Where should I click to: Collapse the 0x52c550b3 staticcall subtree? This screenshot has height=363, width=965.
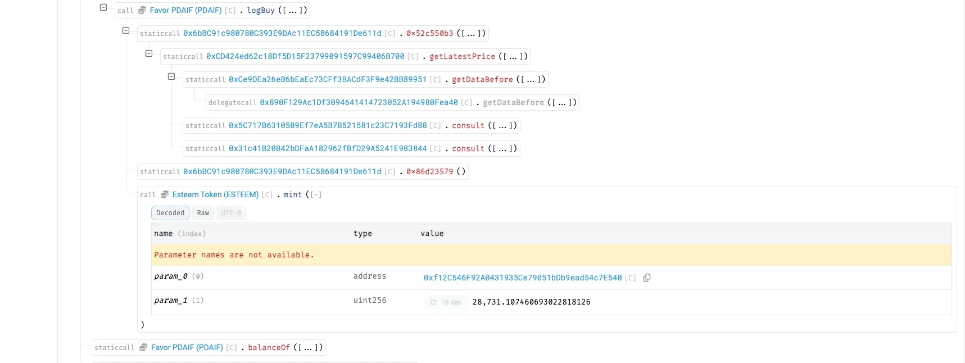click(x=126, y=30)
